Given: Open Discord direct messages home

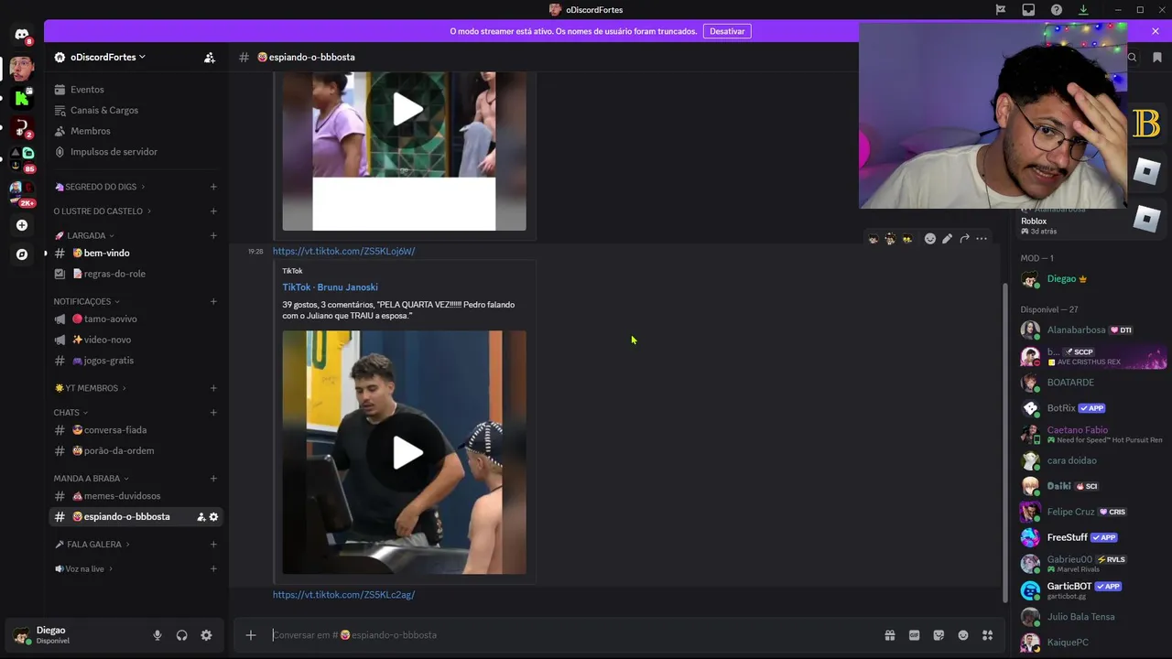Looking at the screenshot, I should [22, 35].
